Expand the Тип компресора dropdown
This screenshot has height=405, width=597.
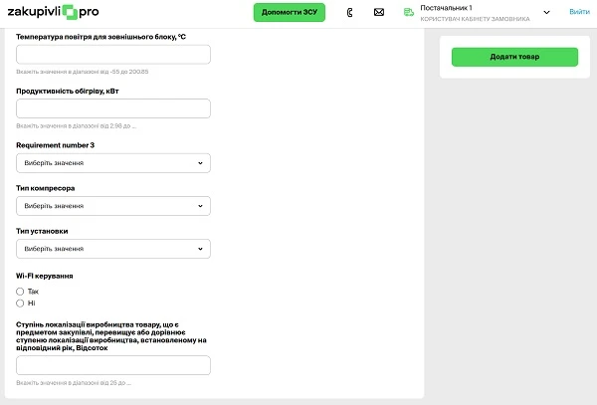coord(112,206)
